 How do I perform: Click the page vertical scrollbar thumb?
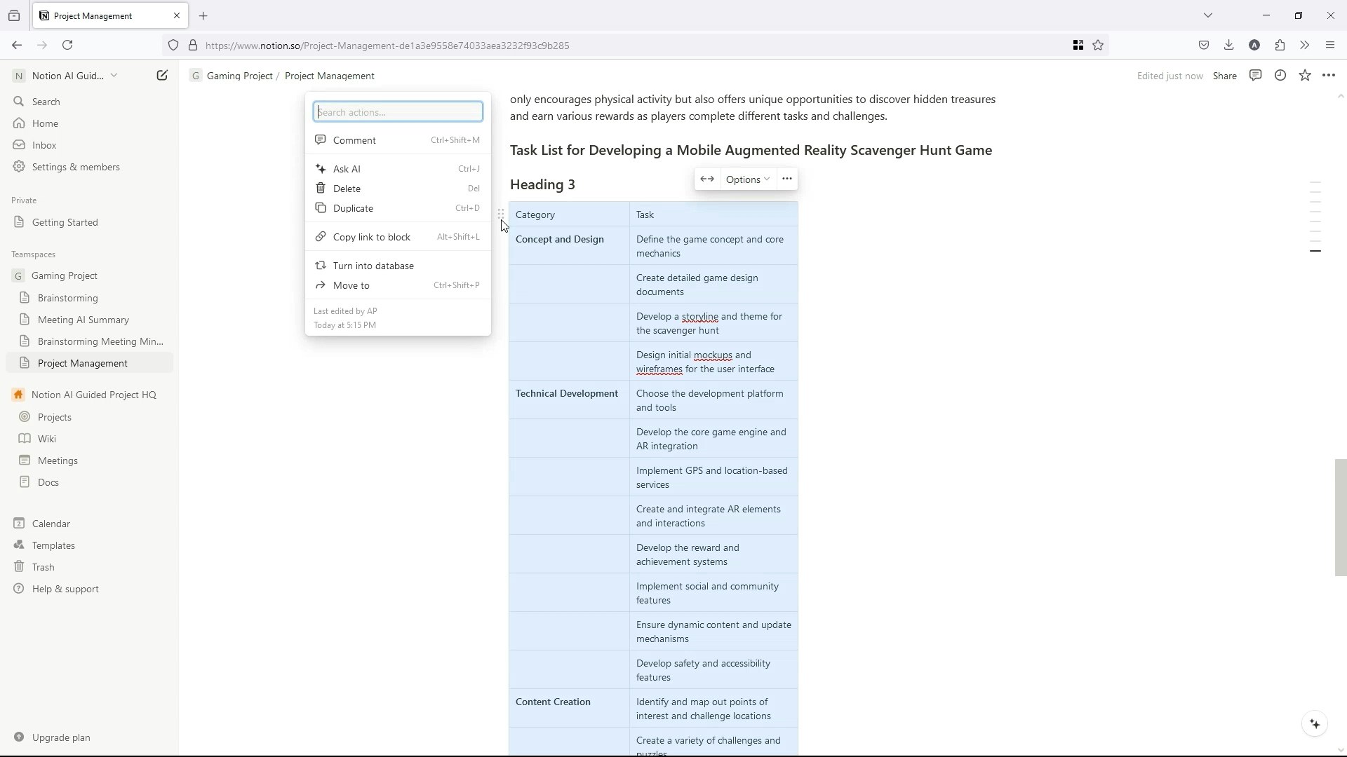1340,517
